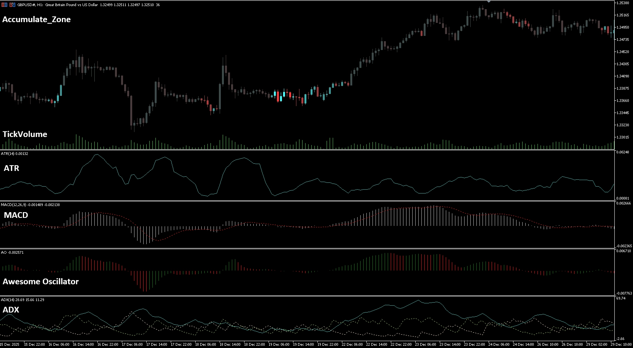Select the ATR(14) 0.00132 indicator readout
This screenshot has width=633, height=348.
(x=15, y=154)
